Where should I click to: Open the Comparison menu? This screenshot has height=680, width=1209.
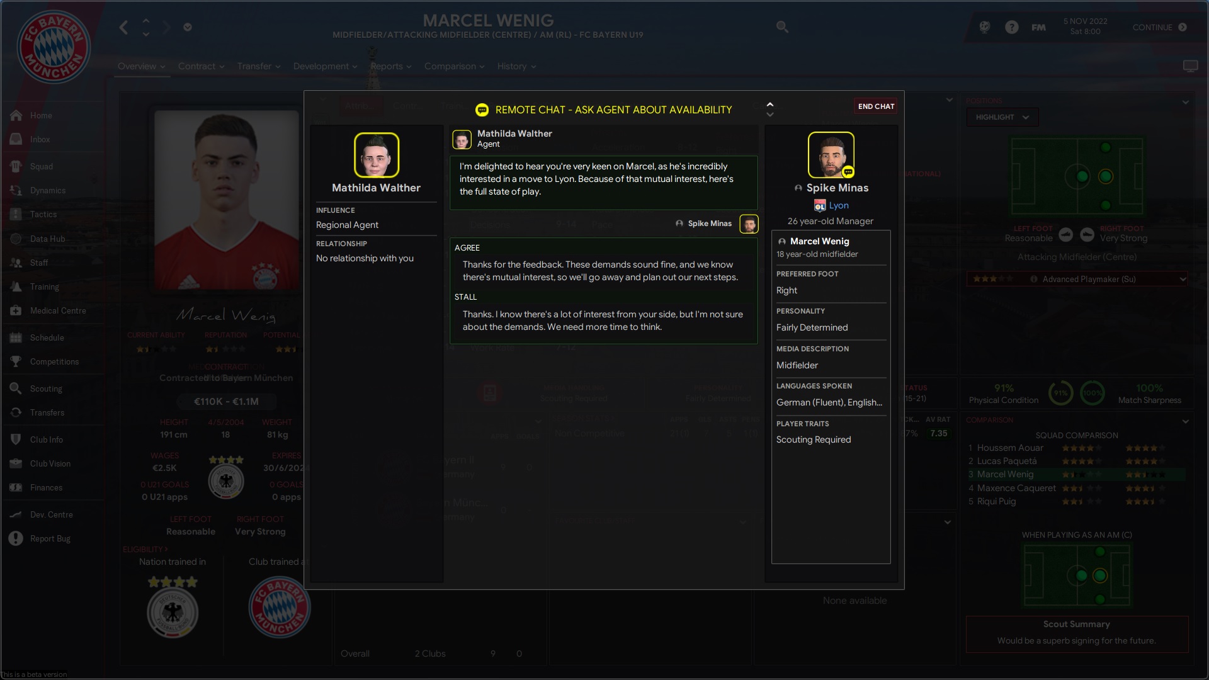click(x=454, y=66)
